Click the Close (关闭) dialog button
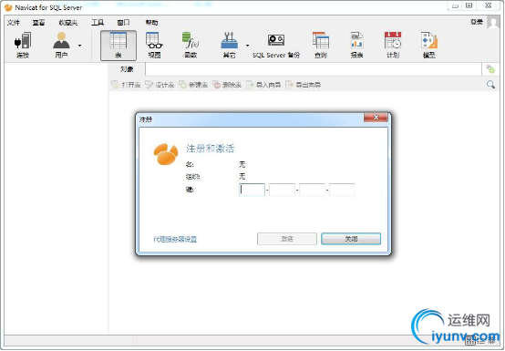Image resolution: width=505 pixels, height=351 pixels. [351, 239]
